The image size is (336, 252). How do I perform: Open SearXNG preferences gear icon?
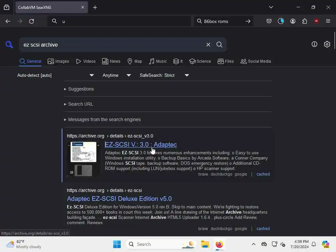click(x=327, y=44)
